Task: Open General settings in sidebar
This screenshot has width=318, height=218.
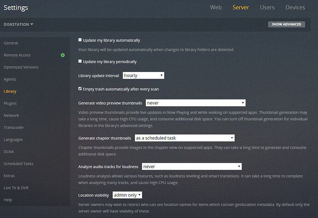Action: 11,43
